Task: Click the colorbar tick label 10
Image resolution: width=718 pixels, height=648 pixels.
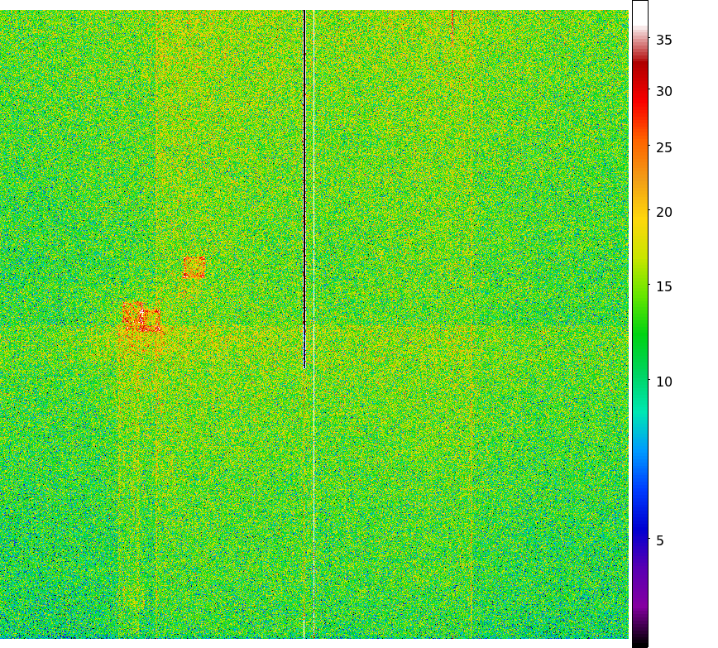Action: coord(663,382)
